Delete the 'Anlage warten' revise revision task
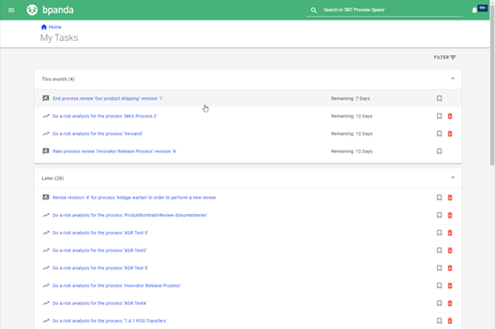Screen dimensions: 495x329 (450, 197)
